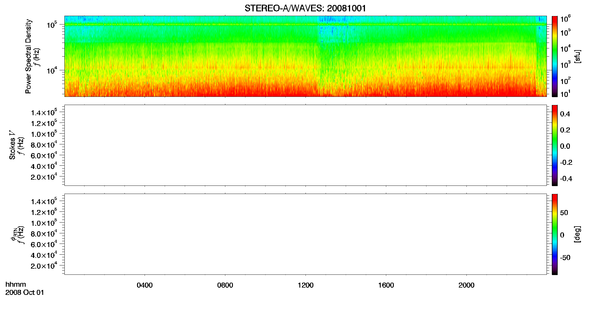Click the 0.4 label on Stokes colorbar
The image size is (611, 315).
(x=565, y=114)
